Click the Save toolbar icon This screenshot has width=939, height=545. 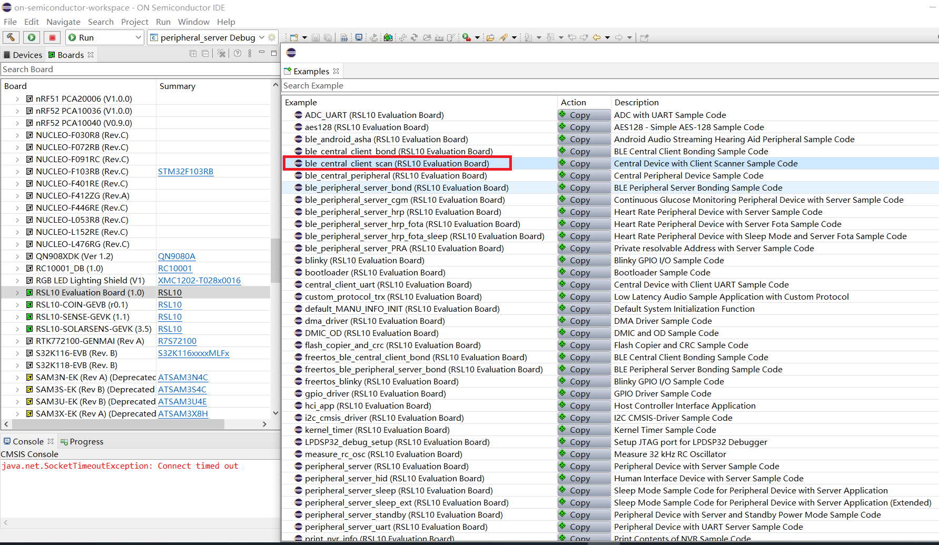315,37
